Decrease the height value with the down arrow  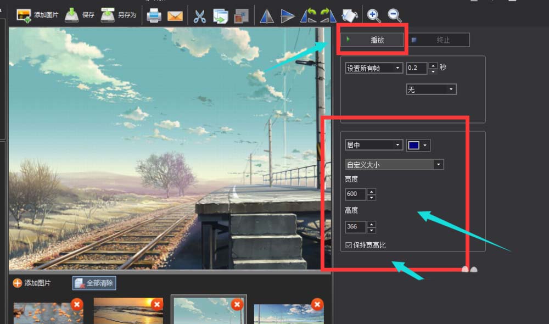372,230
